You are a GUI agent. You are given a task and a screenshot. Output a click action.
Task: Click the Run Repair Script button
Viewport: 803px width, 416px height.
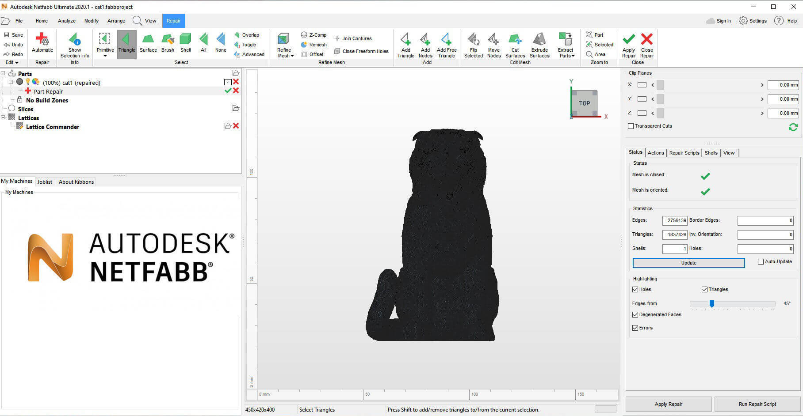[757, 404]
